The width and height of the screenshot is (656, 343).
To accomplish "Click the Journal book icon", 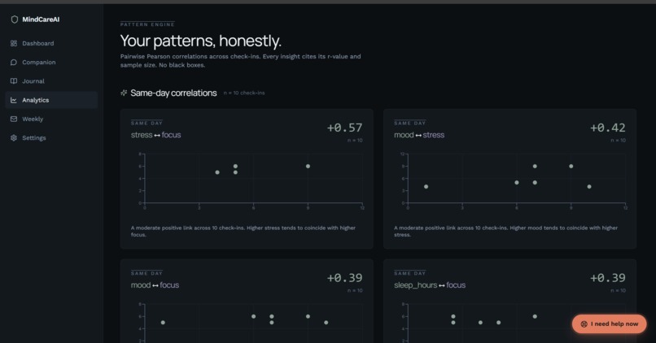I will 14,81.
